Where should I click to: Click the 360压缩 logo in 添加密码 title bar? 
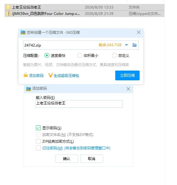point(28,89)
